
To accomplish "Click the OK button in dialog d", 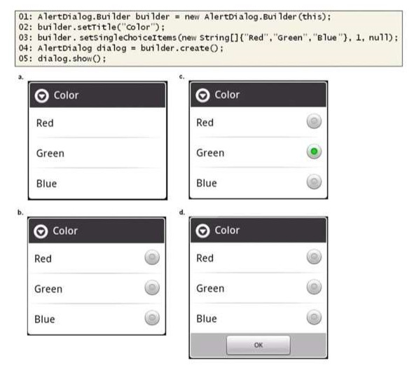I will [258, 345].
